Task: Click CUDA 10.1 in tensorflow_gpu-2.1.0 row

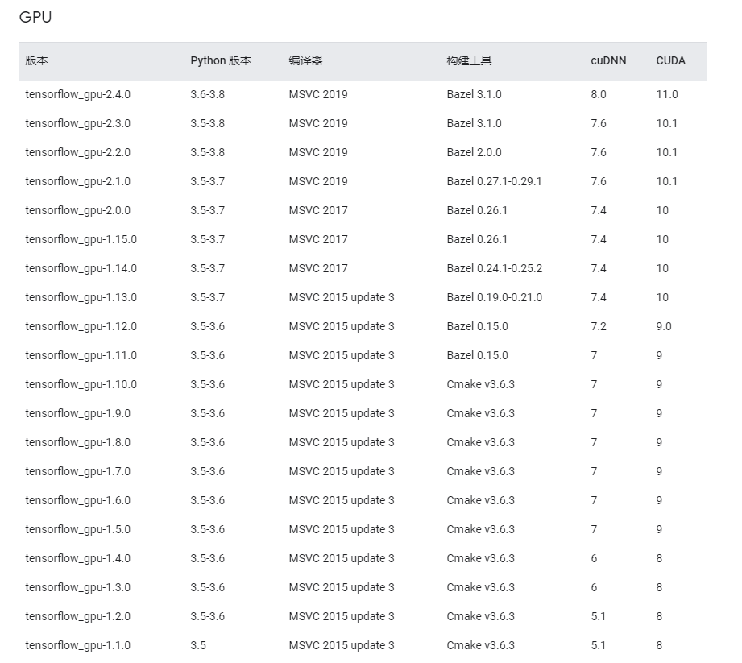Action: coord(667,182)
